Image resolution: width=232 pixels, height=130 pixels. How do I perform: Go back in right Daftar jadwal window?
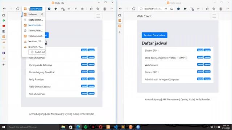pos(120,9)
